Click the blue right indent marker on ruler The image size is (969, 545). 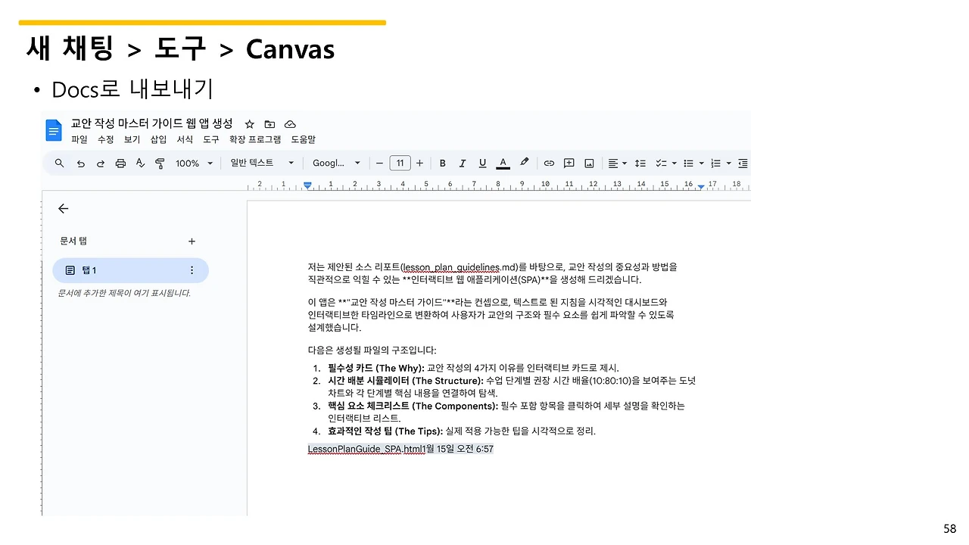[x=701, y=186]
